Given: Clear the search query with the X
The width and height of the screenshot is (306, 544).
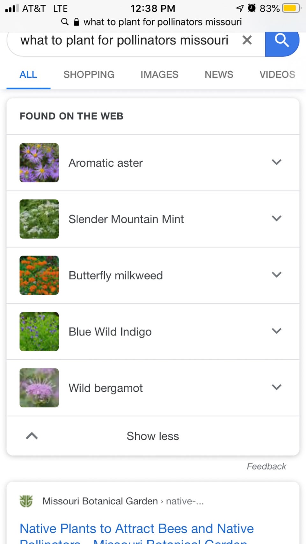Looking at the screenshot, I should click(247, 40).
